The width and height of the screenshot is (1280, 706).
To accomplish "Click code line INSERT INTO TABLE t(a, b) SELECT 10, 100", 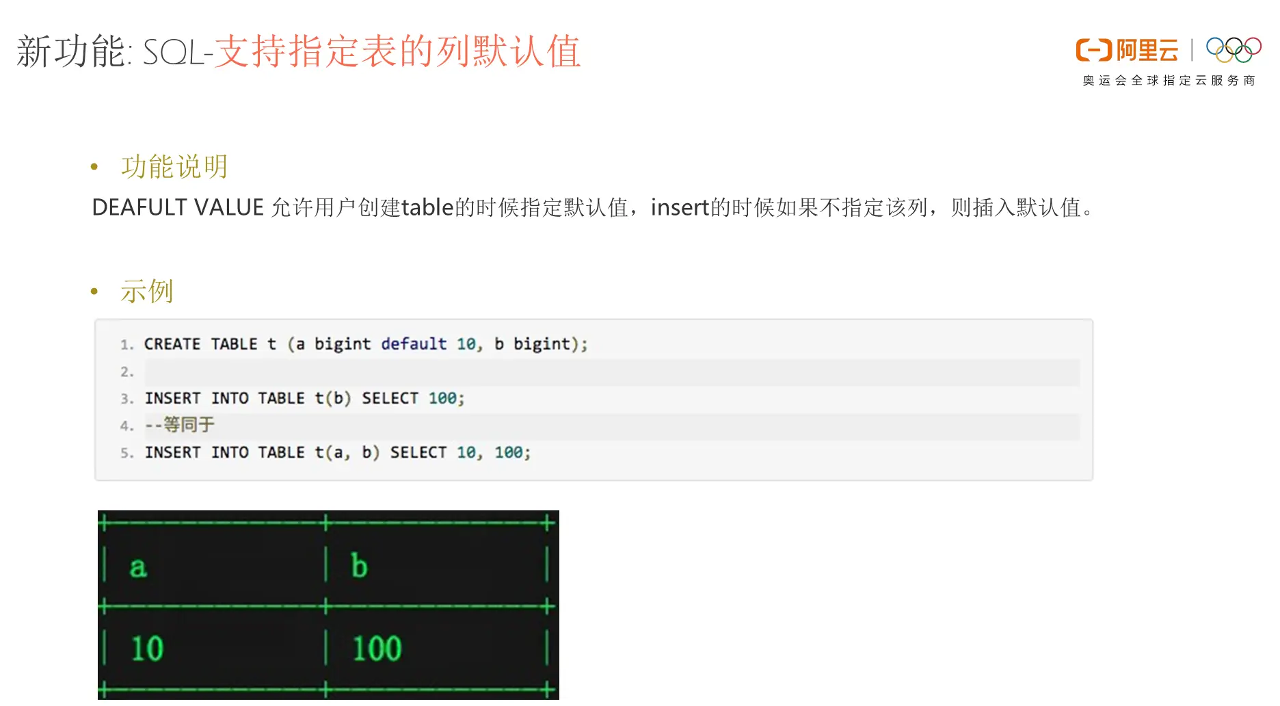I will [338, 452].
